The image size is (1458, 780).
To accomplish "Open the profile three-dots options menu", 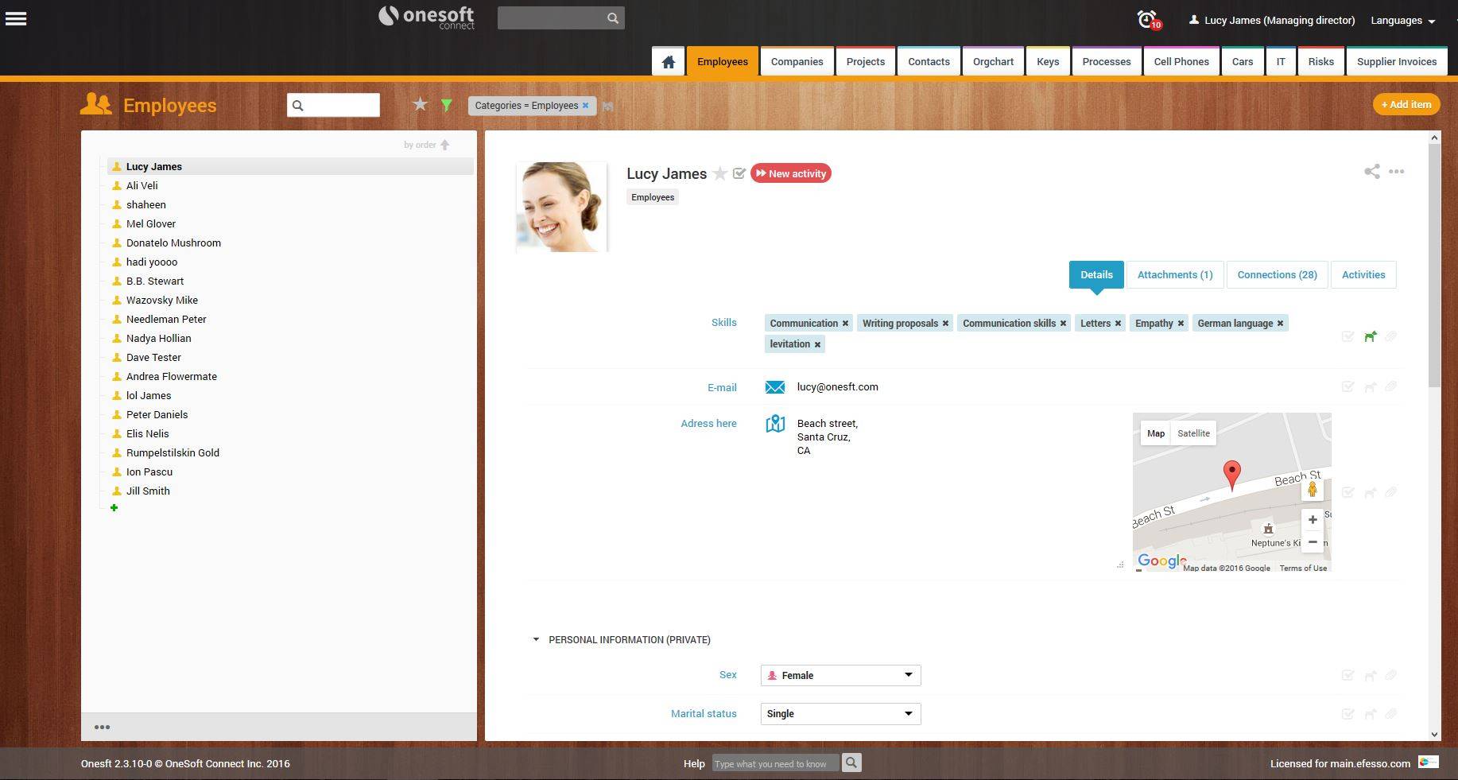I will click(1396, 172).
